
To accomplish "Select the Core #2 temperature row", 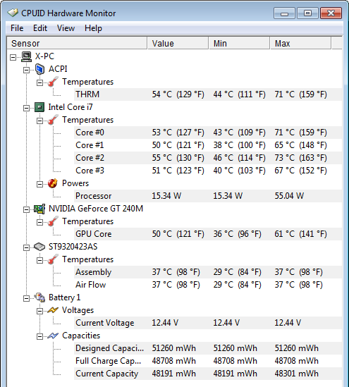I will click(208, 158).
